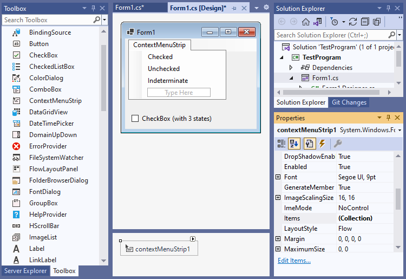The height and width of the screenshot is (279, 406).
Task: Collapse the TestProgram project node
Action: coord(281,57)
